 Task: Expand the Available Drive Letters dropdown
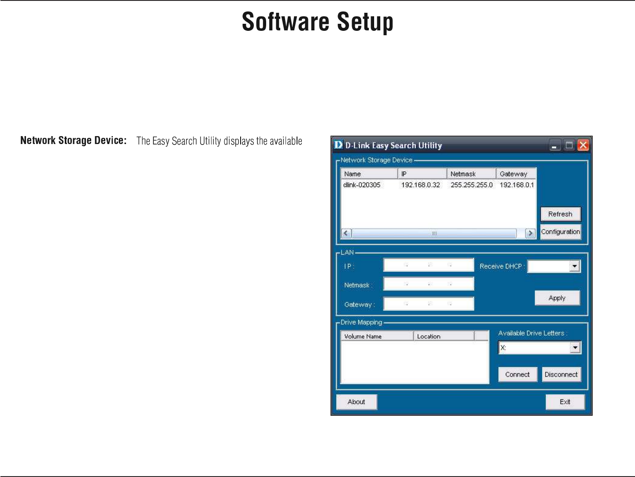575,348
